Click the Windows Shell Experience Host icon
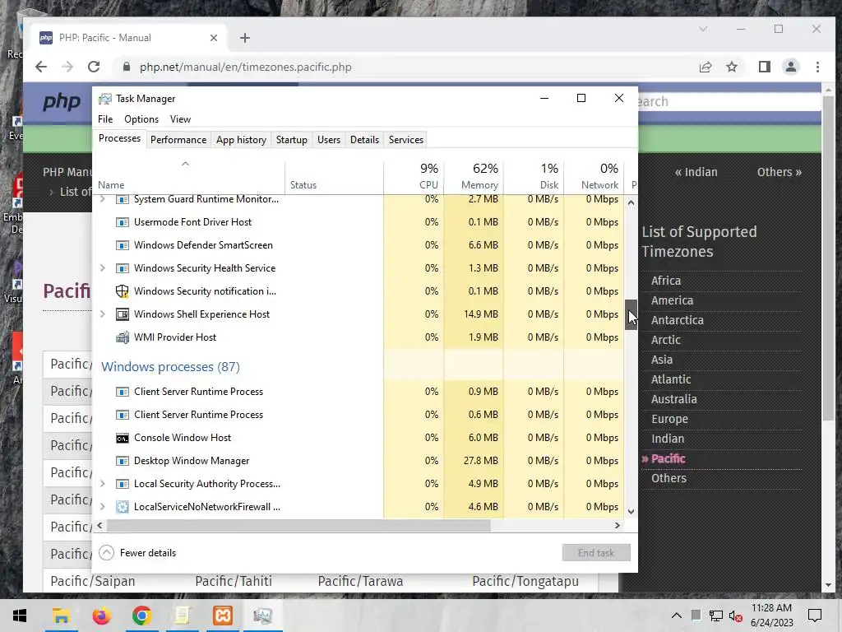 pyautogui.click(x=123, y=314)
